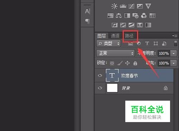Lock image pixels with brush icon

[120, 63]
